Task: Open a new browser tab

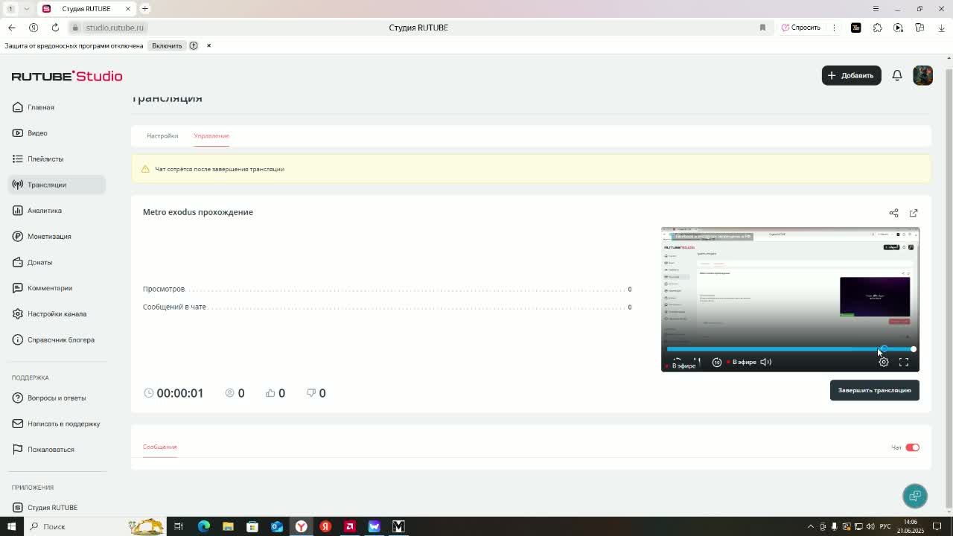Action: (x=145, y=8)
